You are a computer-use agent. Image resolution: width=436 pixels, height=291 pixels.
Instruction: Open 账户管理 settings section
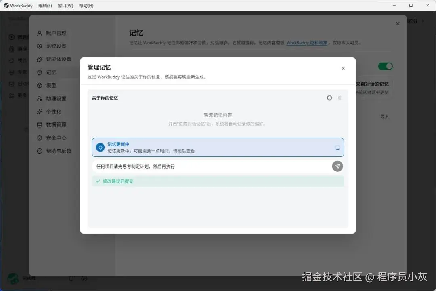(52, 33)
